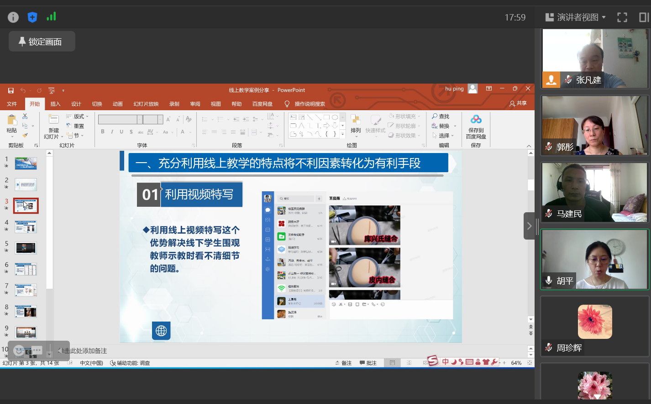Open the 批注 comments button
This screenshot has height=404, width=651.
pyautogui.click(x=368, y=363)
